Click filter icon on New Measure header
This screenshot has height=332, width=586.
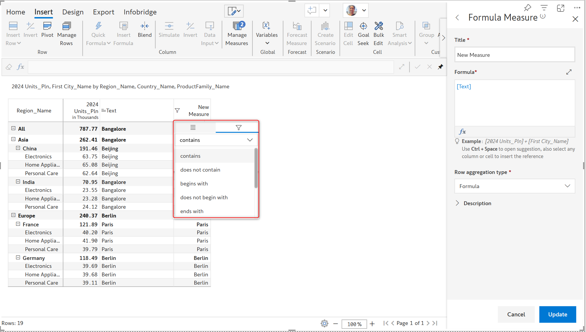click(177, 110)
